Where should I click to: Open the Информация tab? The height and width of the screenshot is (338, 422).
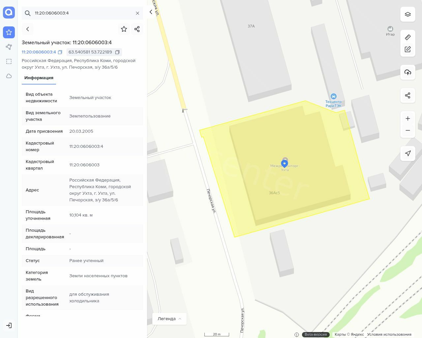[x=39, y=78]
